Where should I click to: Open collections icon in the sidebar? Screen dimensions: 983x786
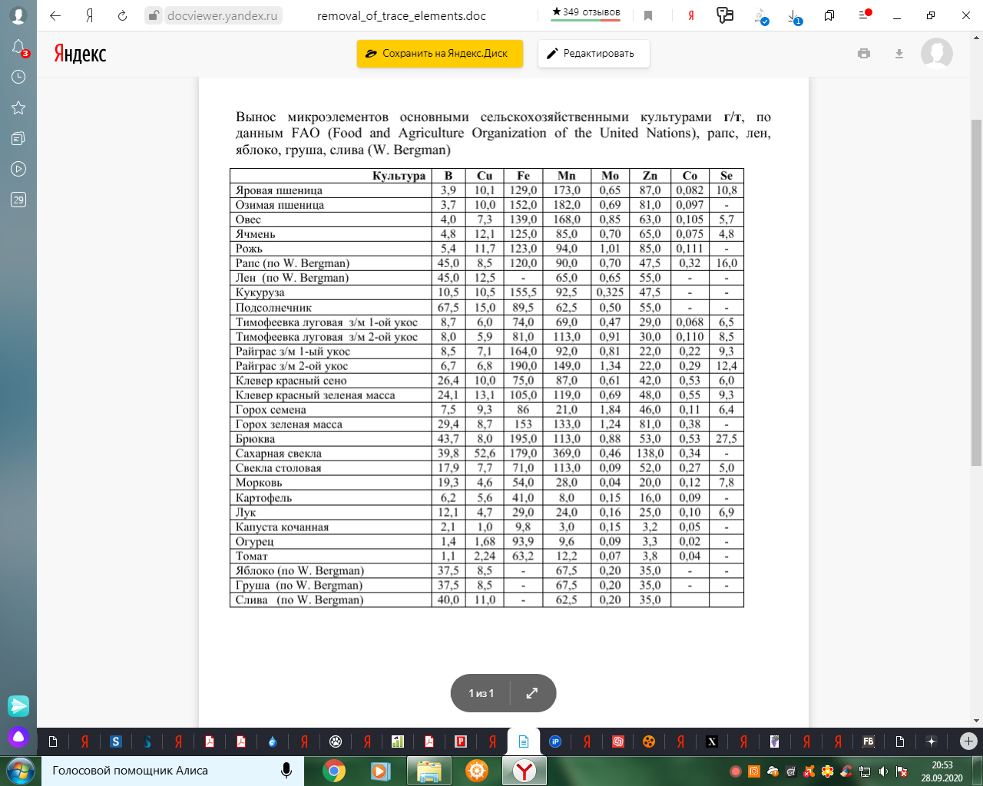coord(18,138)
